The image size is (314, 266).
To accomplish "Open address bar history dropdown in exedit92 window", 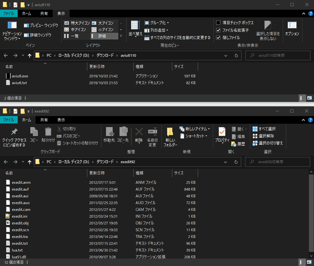I will 225,162.
